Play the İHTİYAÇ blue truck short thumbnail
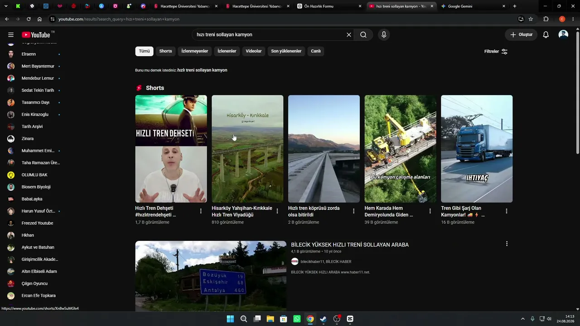 coord(477,149)
